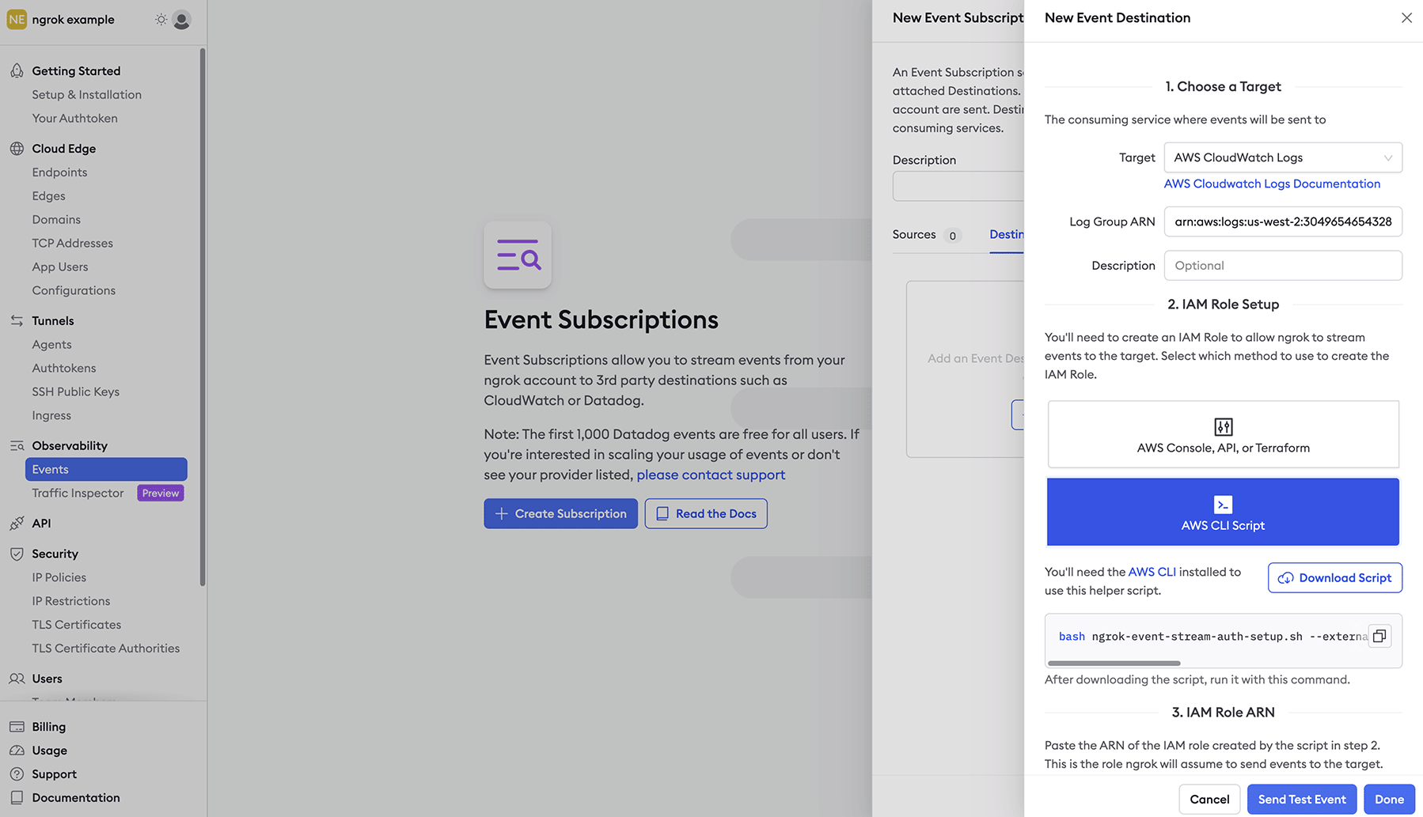The width and height of the screenshot is (1423, 817).
Task: Click the Event Subscriptions large purple icon
Action: 518,255
